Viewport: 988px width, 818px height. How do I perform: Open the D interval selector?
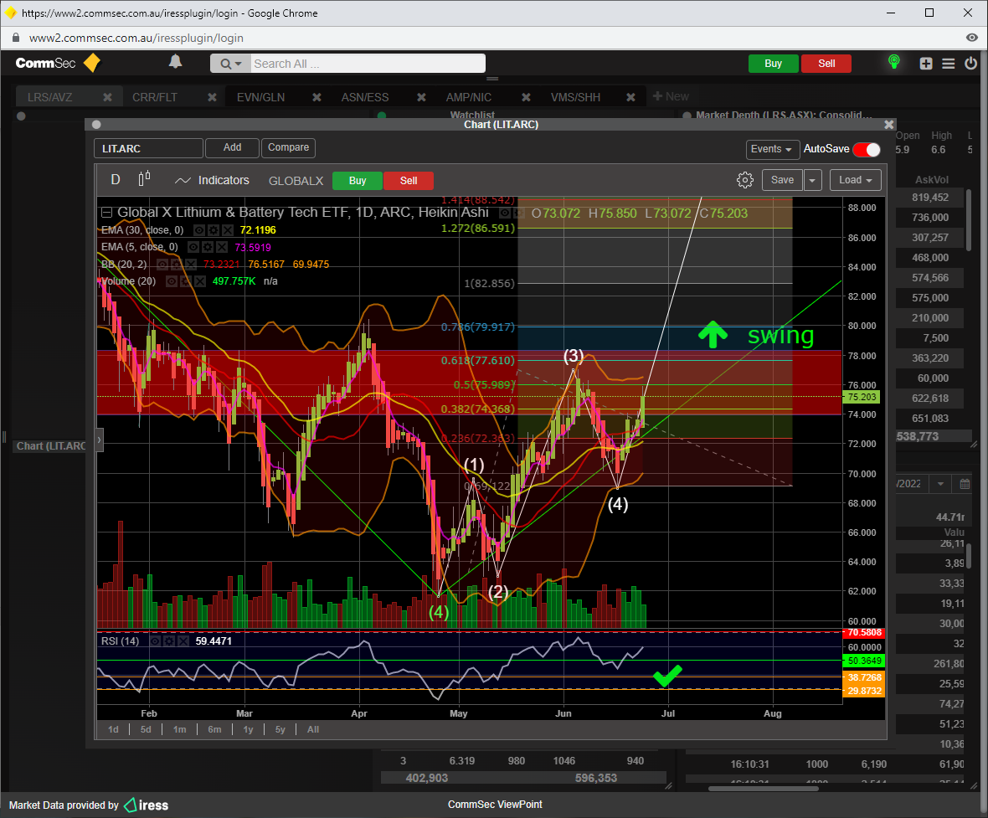116,180
